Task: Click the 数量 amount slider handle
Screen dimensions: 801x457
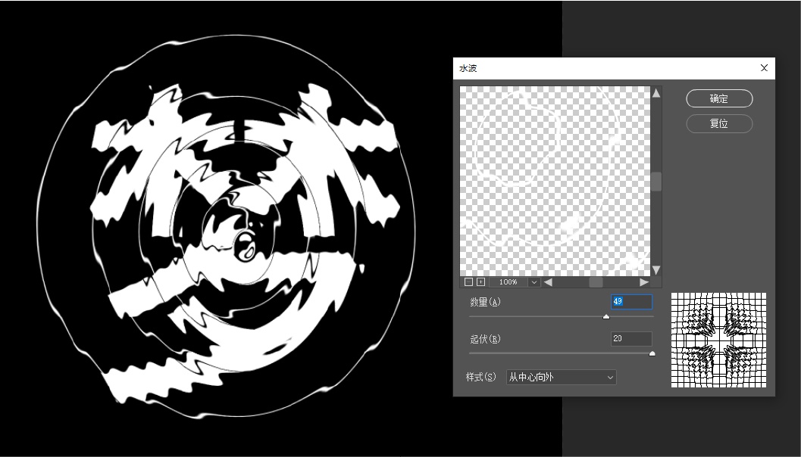Action: pyautogui.click(x=606, y=317)
